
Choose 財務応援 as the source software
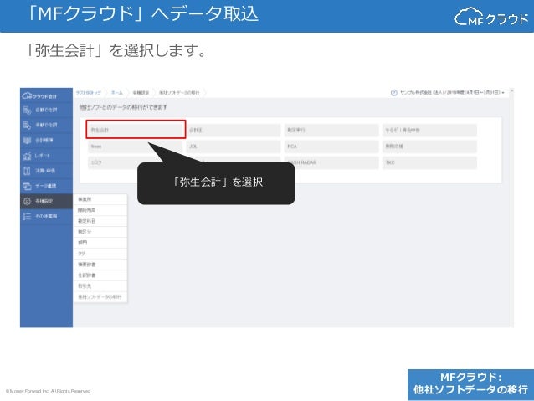(x=429, y=147)
